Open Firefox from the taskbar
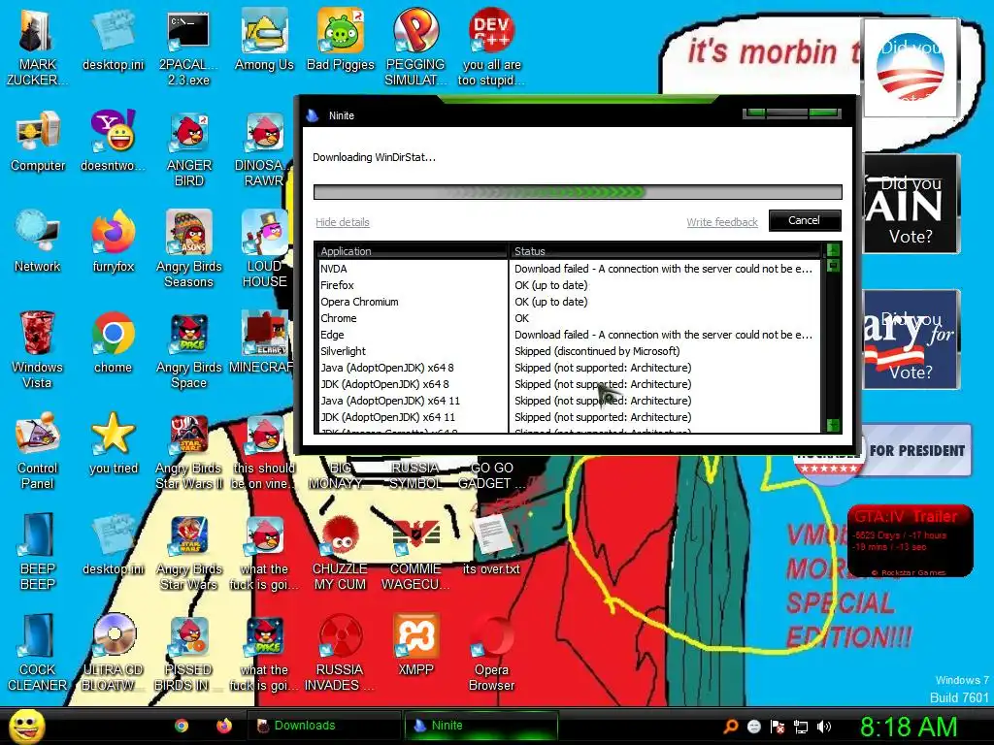Screen dimensions: 994x745 click(x=224, y=726)
